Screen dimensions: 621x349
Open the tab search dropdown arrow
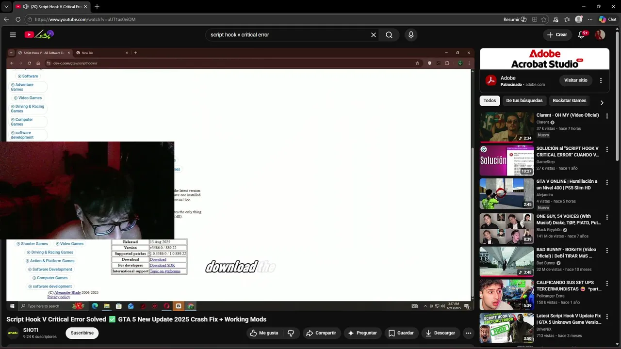tap(6, 6)
